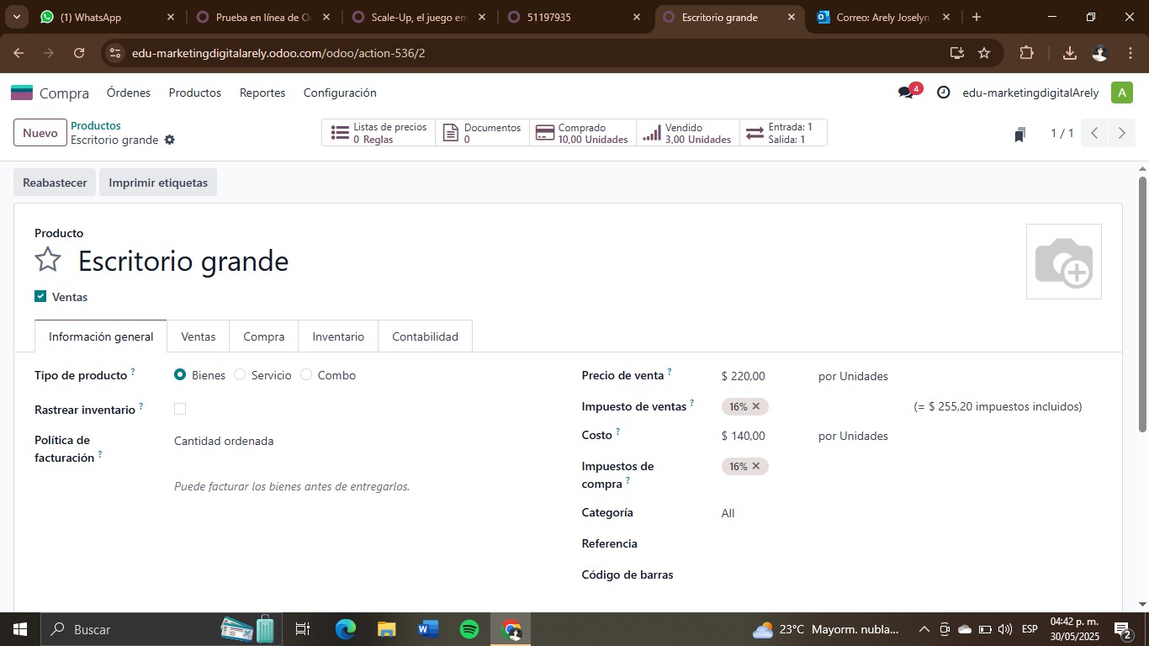Viewport: 1149px width, 646px height.
Task: Open the activities clock icon
Action: coord(944,93)
